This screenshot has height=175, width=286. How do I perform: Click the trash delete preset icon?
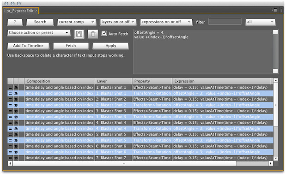[93, 34]
